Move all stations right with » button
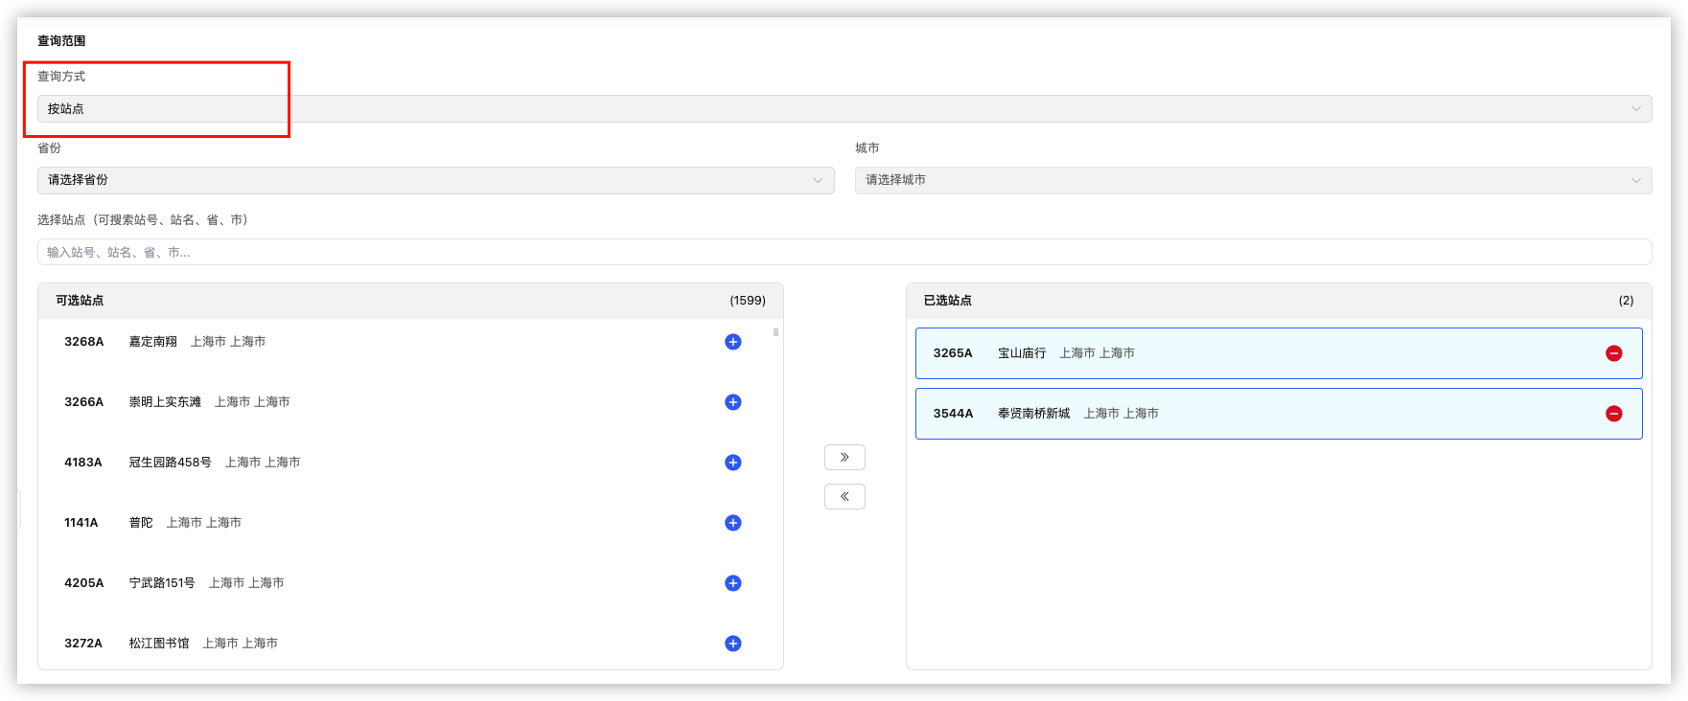1688x701 pixels. (844, 458)
